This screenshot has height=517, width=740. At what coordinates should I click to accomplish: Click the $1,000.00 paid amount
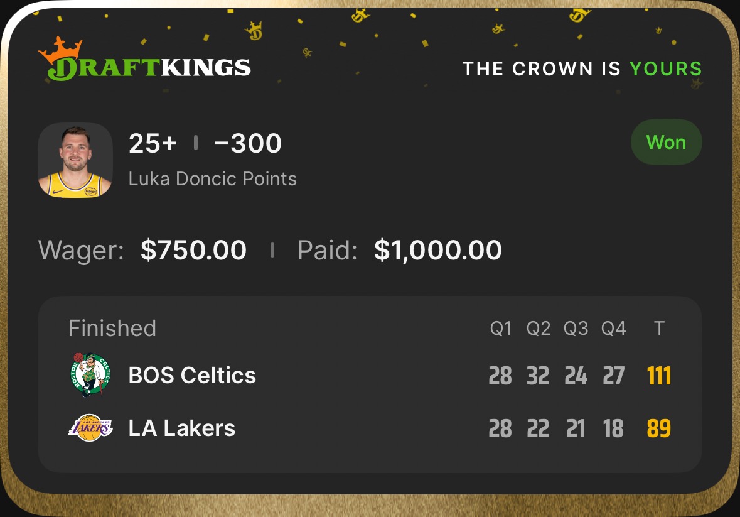click(437, 250)
